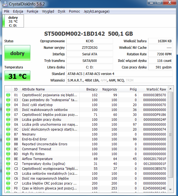Open the Dysk menu
The width and height of the screenshot is (178, 196).
click(62, 11)
